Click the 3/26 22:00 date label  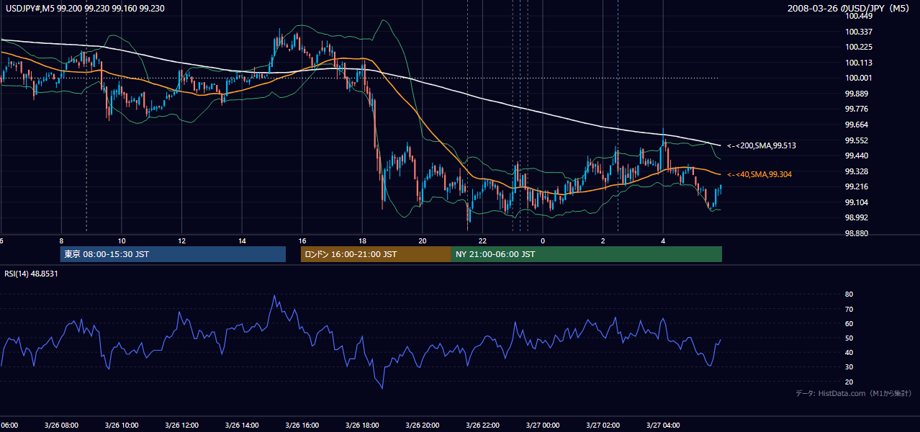[x=482, y=425]
